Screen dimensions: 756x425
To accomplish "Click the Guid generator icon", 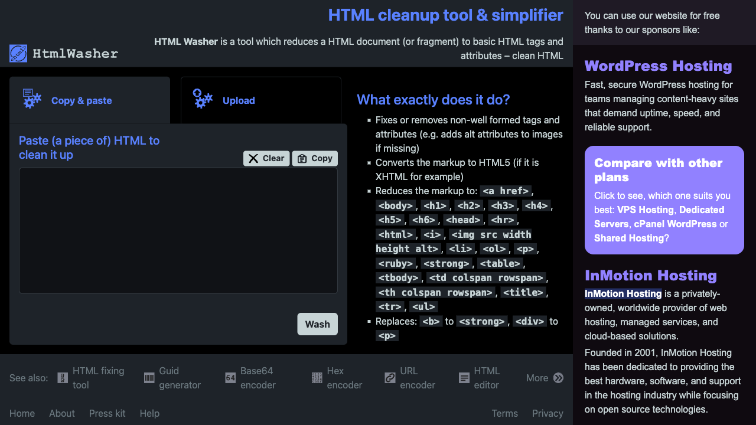I will (149, 378).
